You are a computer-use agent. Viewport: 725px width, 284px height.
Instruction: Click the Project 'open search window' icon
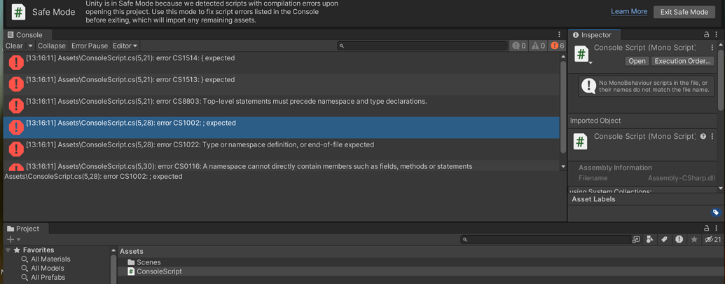pos(637,240)
